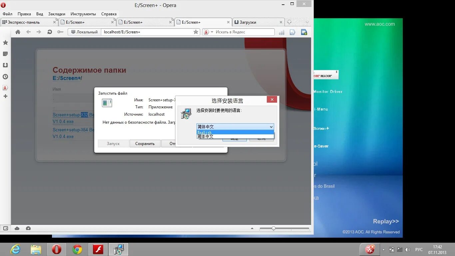Open the volume tray icon

[x=407, y=250]
